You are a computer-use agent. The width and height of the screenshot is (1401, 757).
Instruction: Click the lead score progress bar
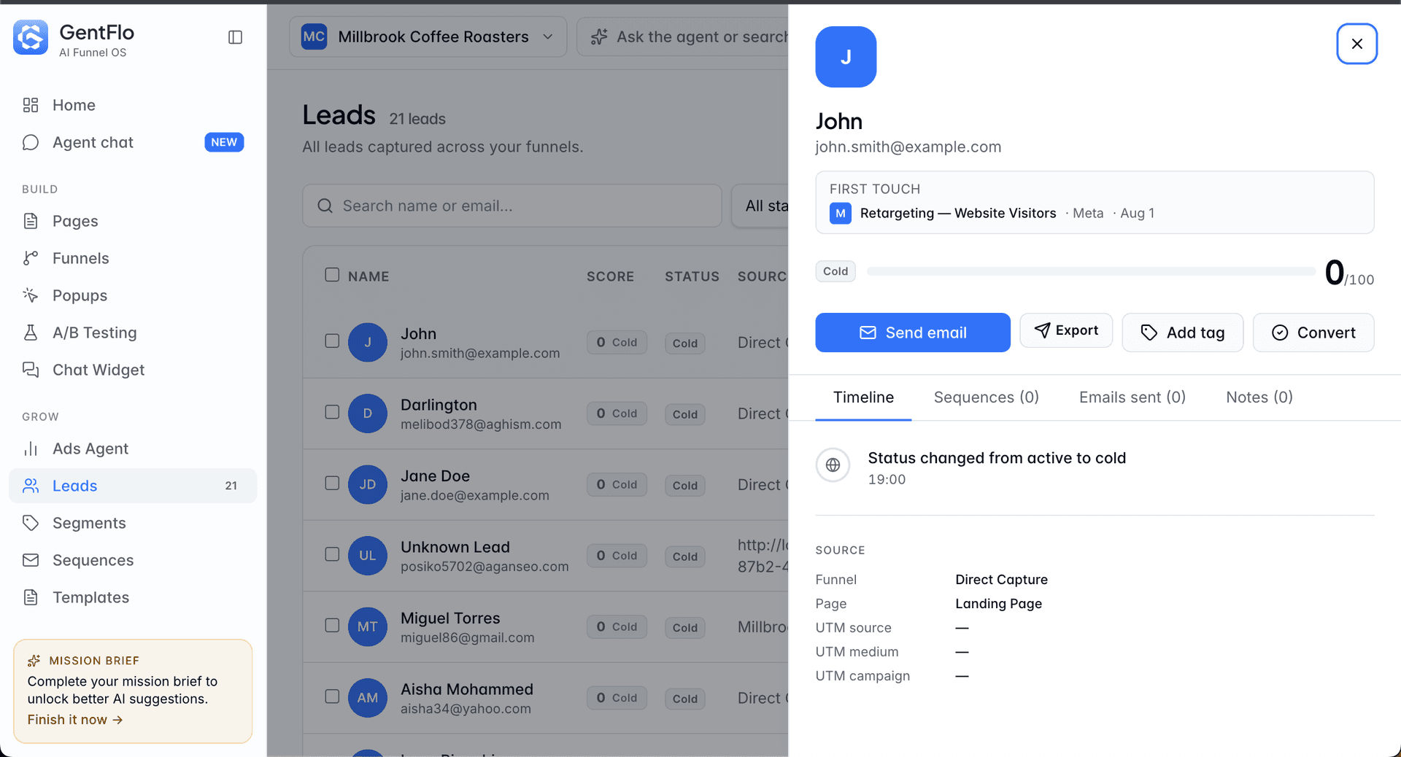[1091, 271]
